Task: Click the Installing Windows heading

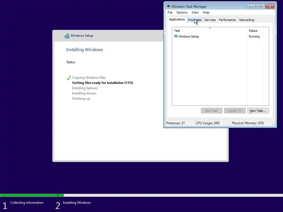Action: [84, 50]
